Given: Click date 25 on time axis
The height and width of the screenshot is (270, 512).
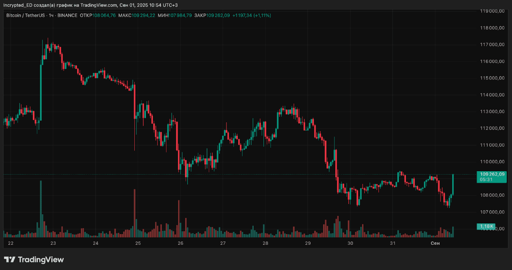Looking at the screenshot, I should tap(138, 243).
